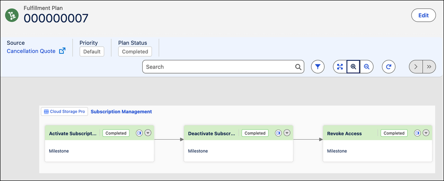Zoom in with the magnifier plus icon

354,67
